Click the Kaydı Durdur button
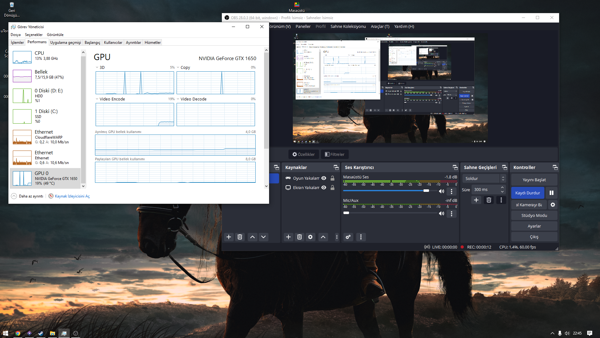This screenshot has height=338, width=600. 527,193
